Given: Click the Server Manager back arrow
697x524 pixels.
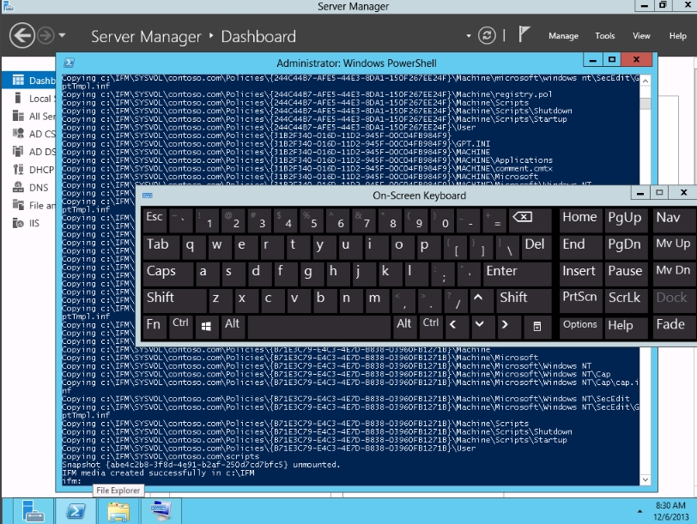Looking at the screenshot, I should (x=22, y=36).
